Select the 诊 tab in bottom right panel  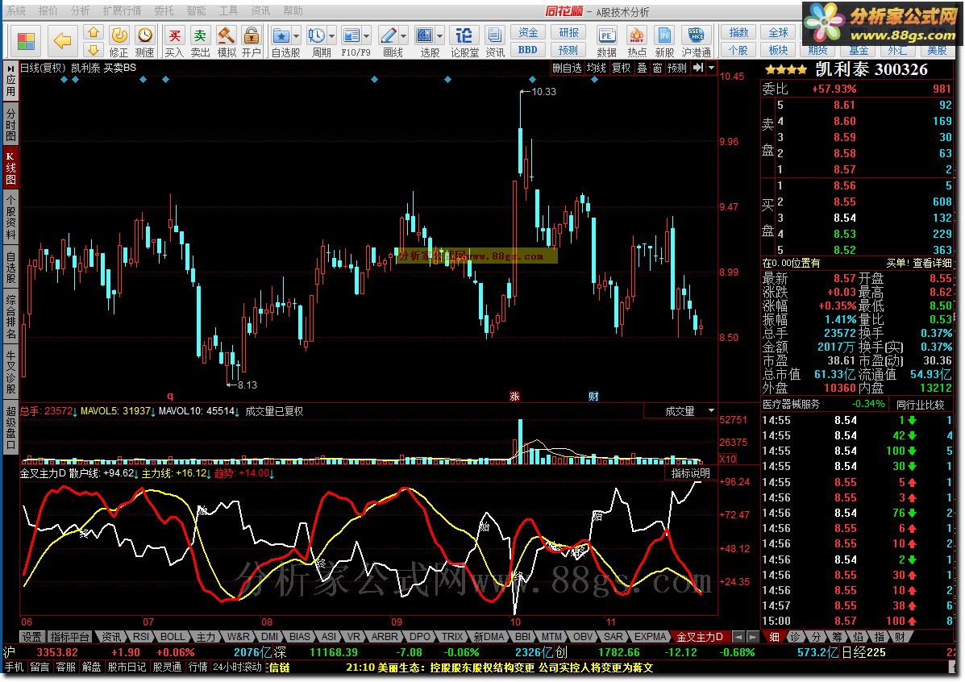(x=795, y=636)
